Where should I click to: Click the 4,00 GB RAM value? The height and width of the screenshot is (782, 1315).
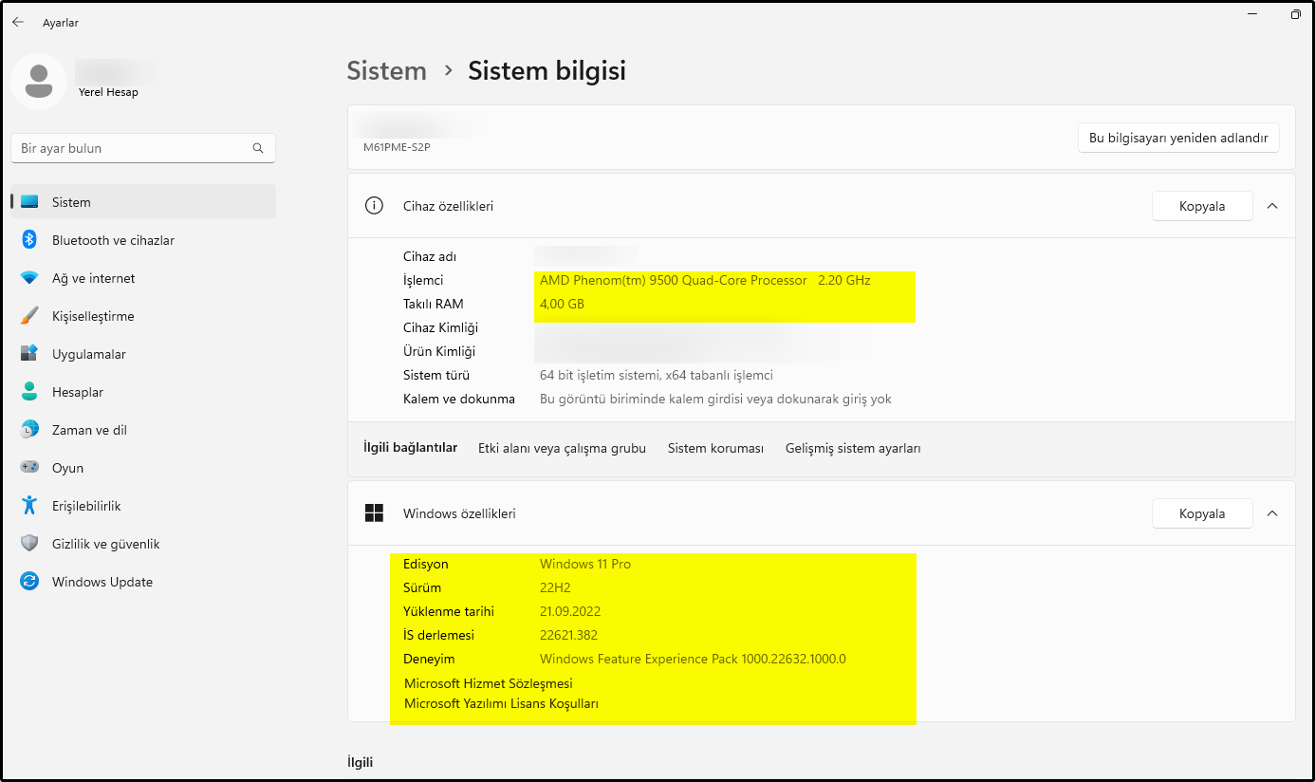pyautogui.click(x=562, y=304)
